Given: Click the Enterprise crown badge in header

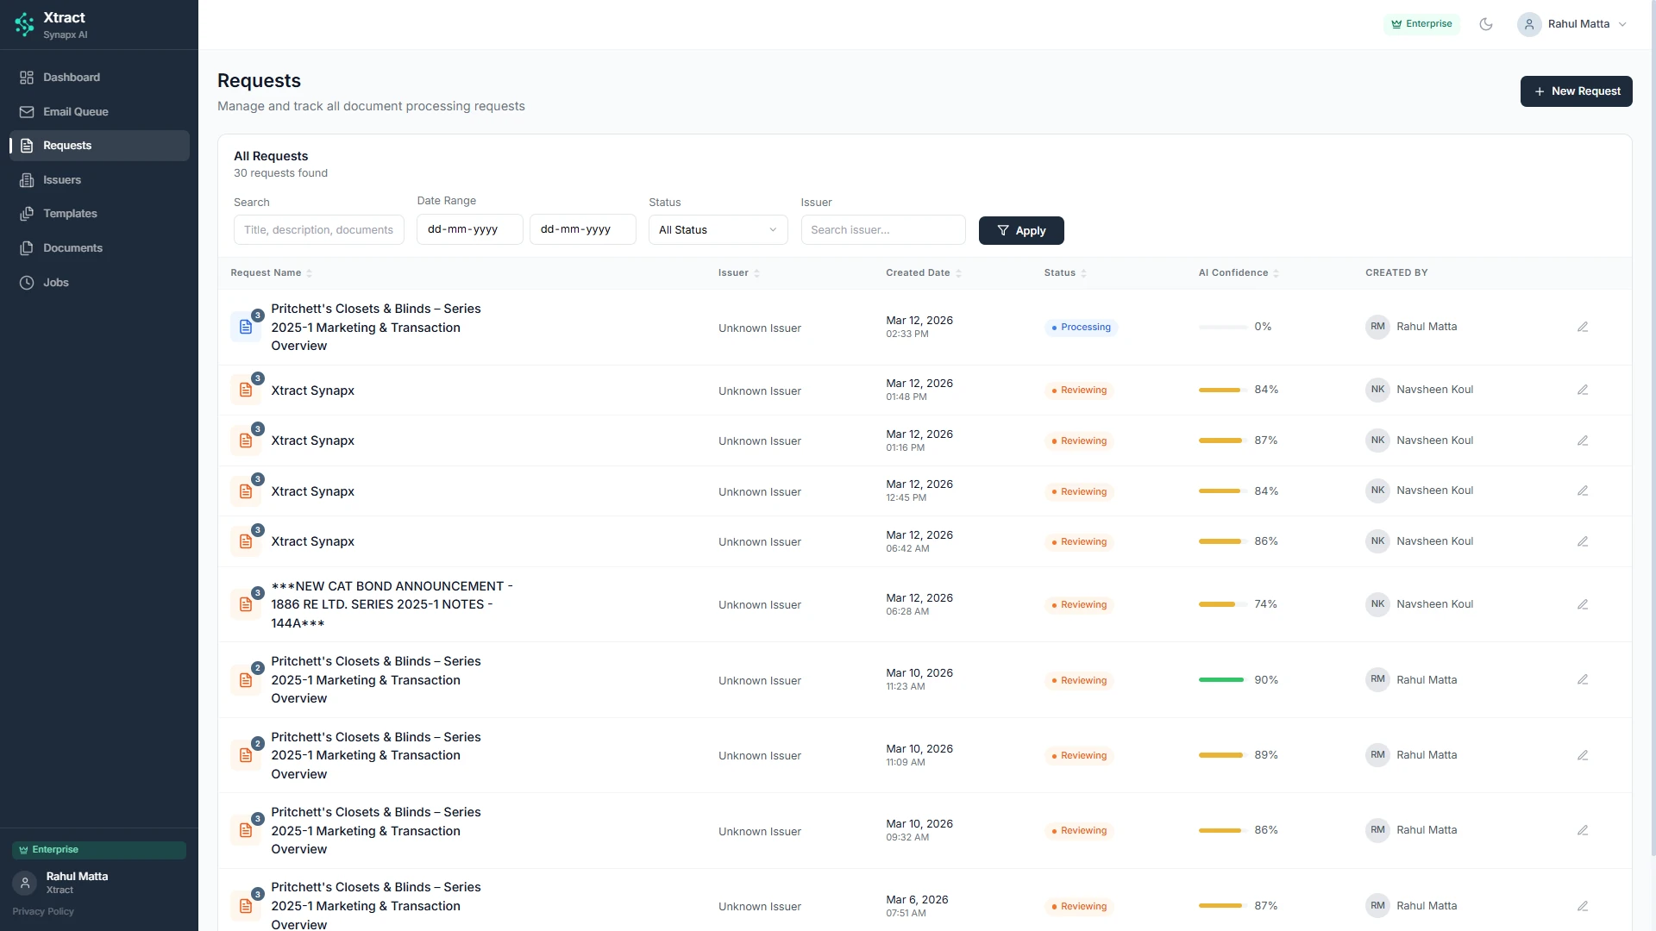Looking at the screenshot, I should pos(1421,24).
